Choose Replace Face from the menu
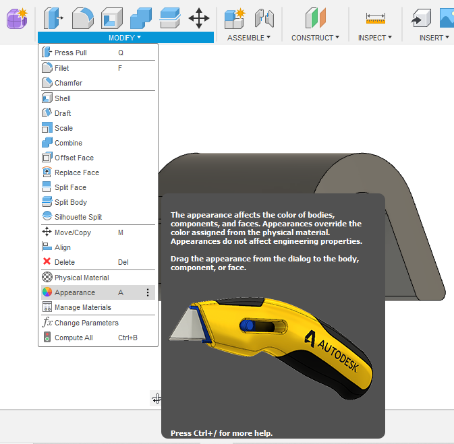This screenshot has width=454, height=444. (98, 172)
